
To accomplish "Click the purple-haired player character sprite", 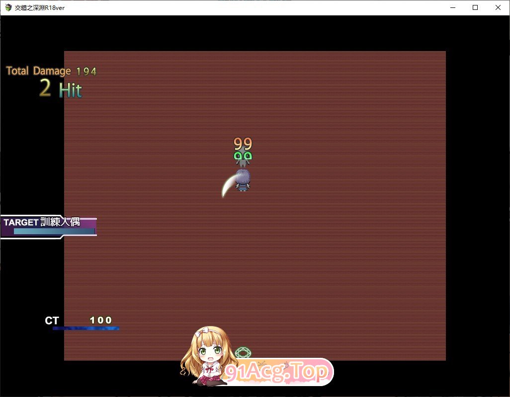I will 243,180.
